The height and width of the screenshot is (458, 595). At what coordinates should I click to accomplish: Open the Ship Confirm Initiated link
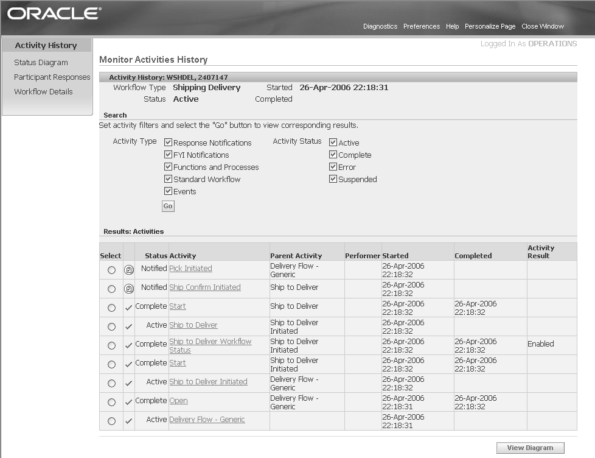click(205, 287)
